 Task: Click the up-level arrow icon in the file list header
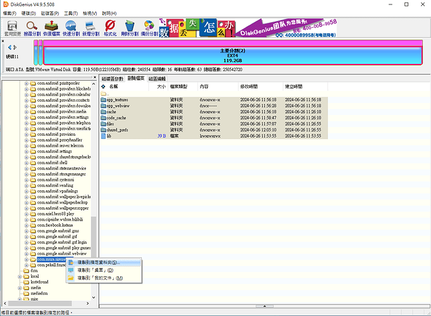103,87
